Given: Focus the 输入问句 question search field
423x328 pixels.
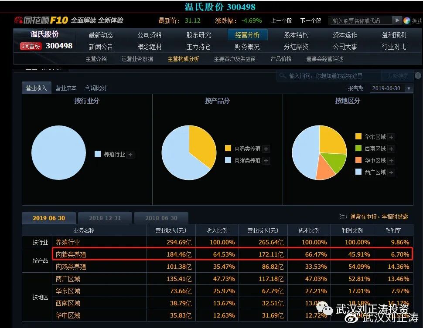Looking at the screenshot, I should click(329, 76).
